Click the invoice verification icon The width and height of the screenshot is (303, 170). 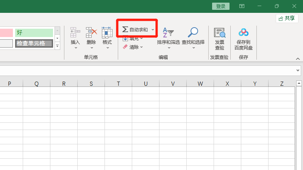[x=219, y=33]
